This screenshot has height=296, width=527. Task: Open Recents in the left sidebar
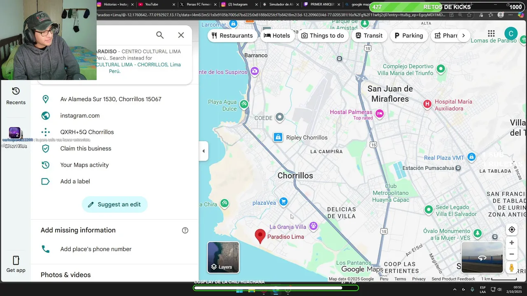[16, 96]
